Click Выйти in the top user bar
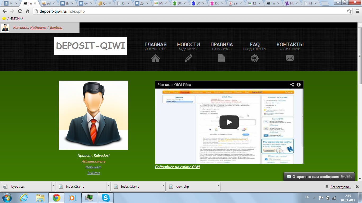This screenshot has height=203, width=362. (56, 27)
